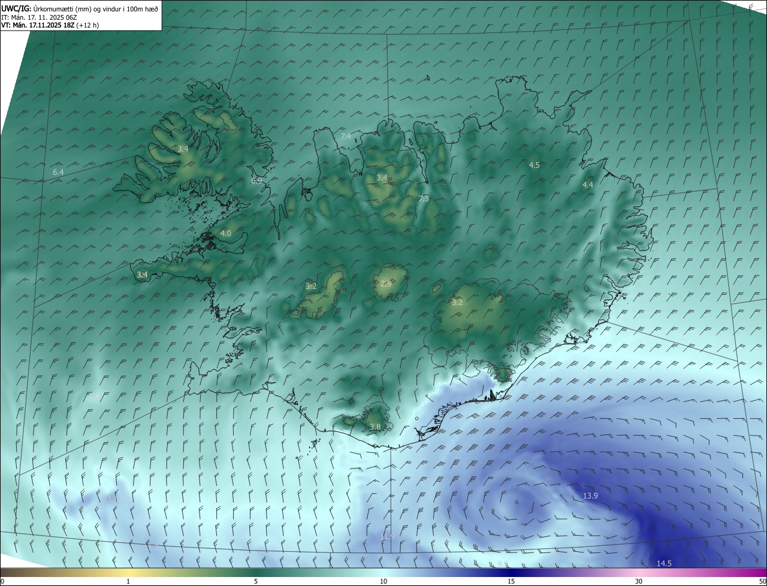The width and height of the screenshot is (767, 586).
Task: Pick the dark navy segment of the color scale
Action: click(511, 572)
